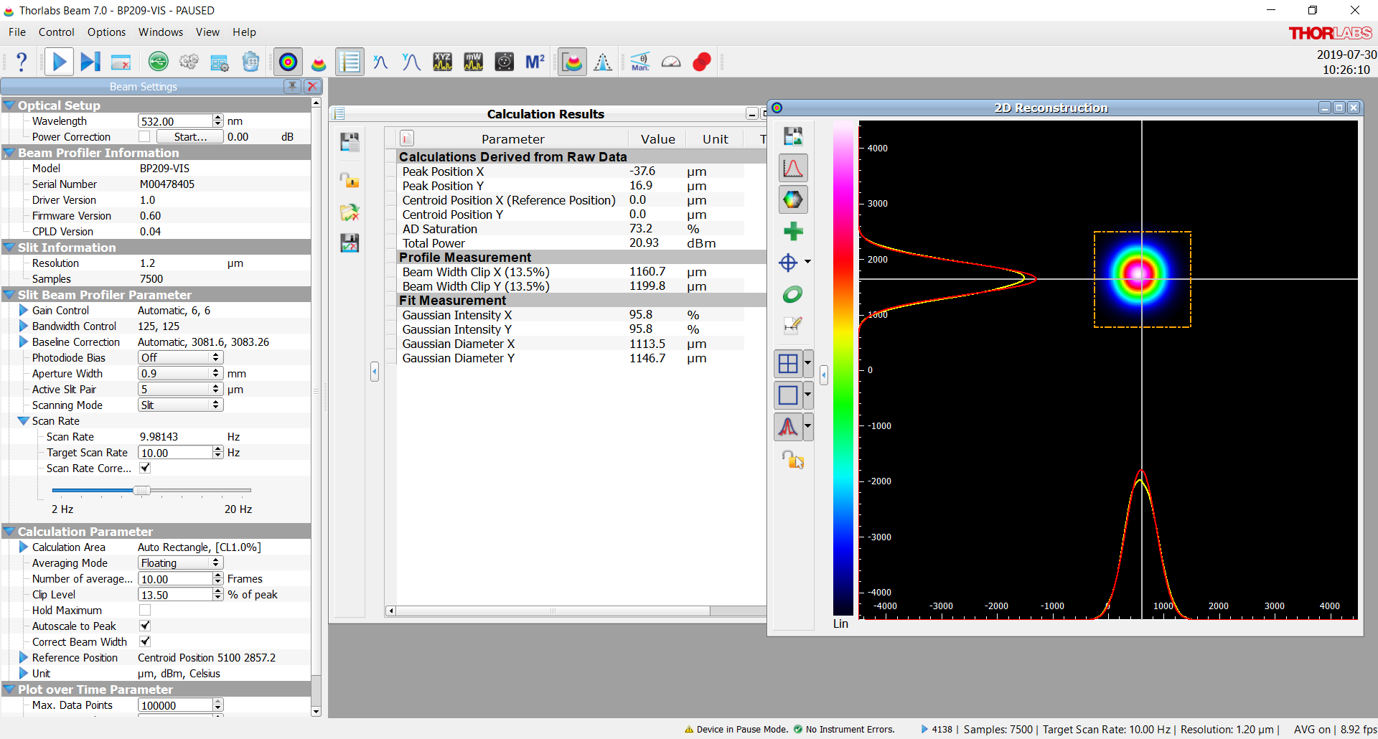Click the red overlapping circles icon
This screenshot has width=1378, height=739.
tap(702, 62)
